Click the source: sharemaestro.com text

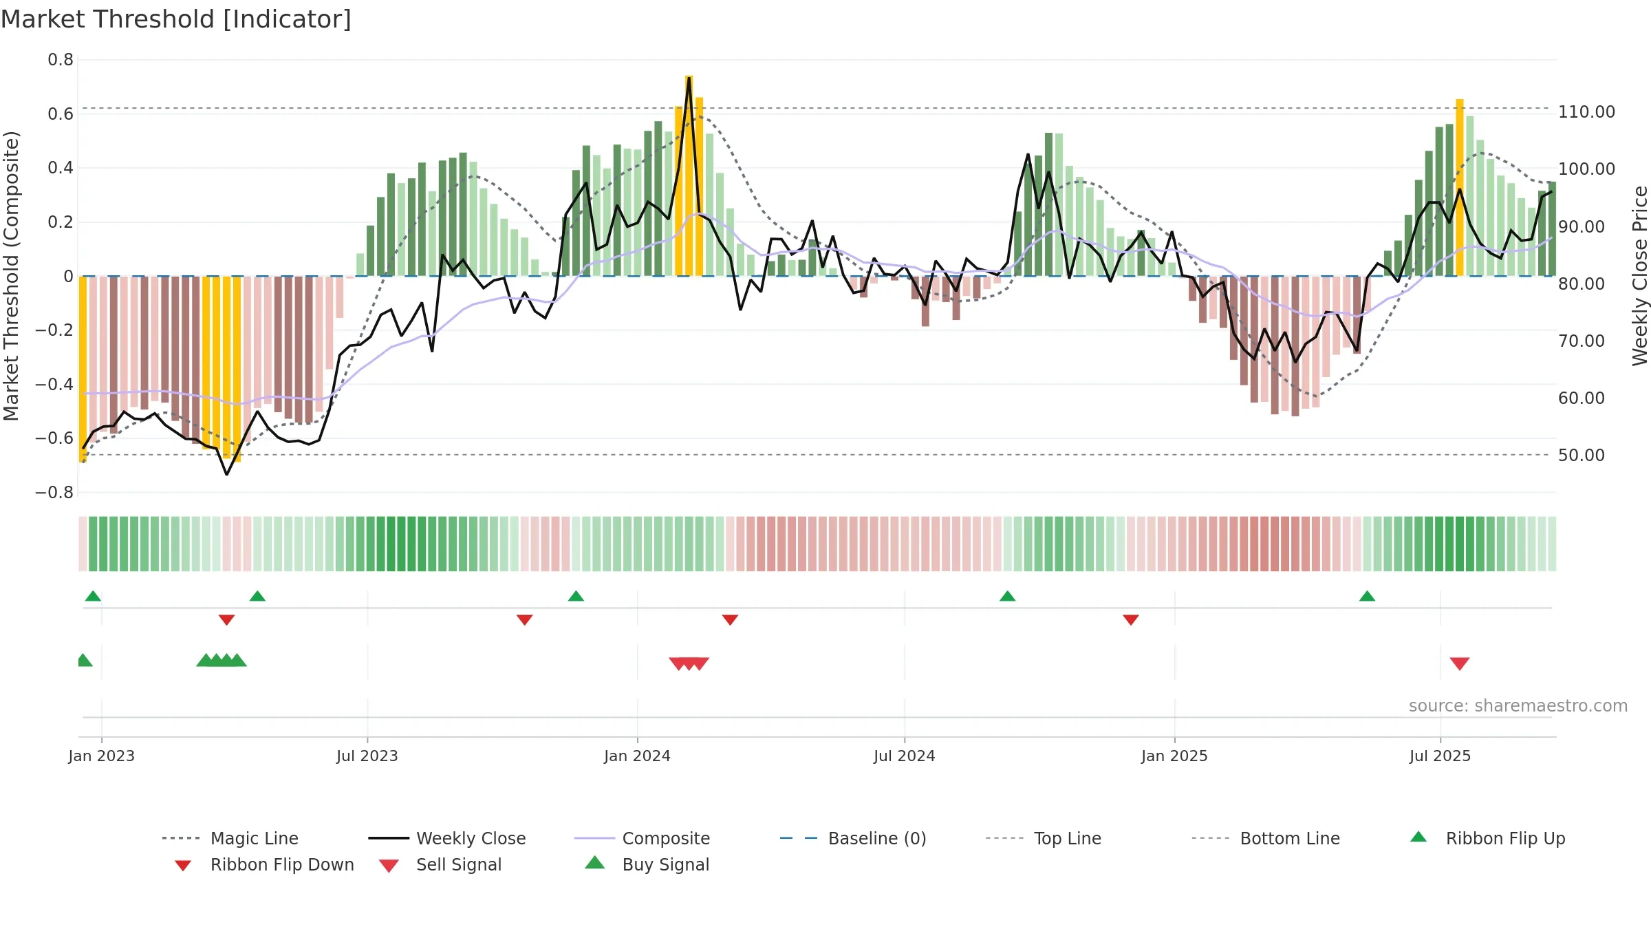[1518, 706]
